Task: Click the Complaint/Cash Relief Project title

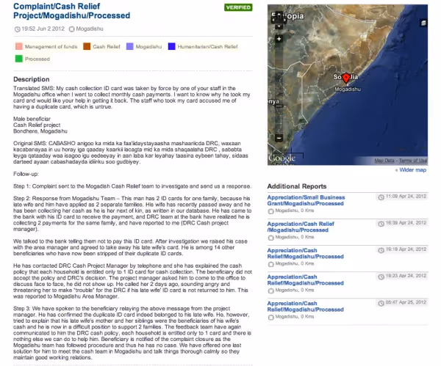Action: tap(72, 11)
